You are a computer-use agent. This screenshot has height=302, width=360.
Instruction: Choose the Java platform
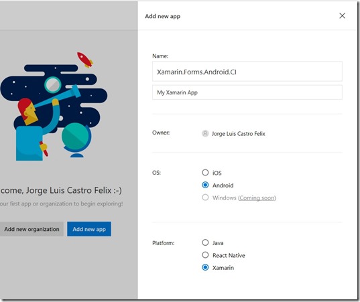205,242
